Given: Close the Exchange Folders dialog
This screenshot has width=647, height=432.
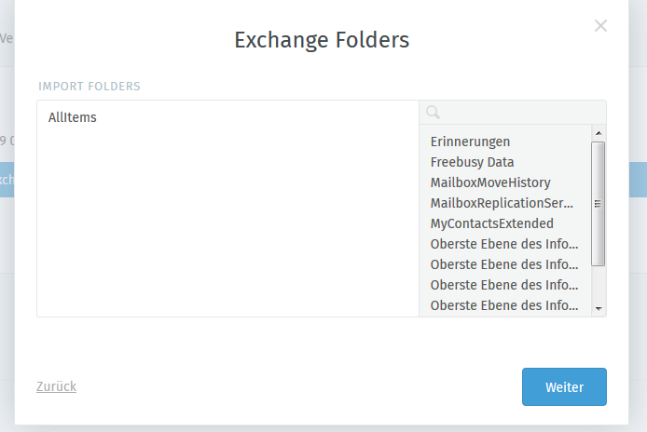Looking at the screenshot, I should click(600, 26).
